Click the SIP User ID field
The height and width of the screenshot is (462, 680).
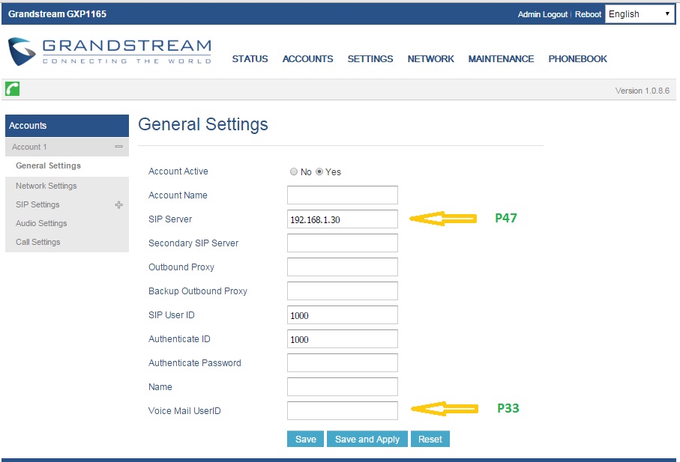tap(342, 314)
